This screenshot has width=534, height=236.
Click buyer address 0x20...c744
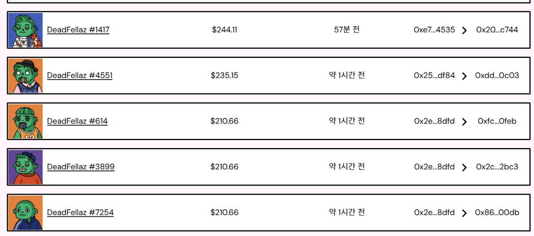pos(497,30)
